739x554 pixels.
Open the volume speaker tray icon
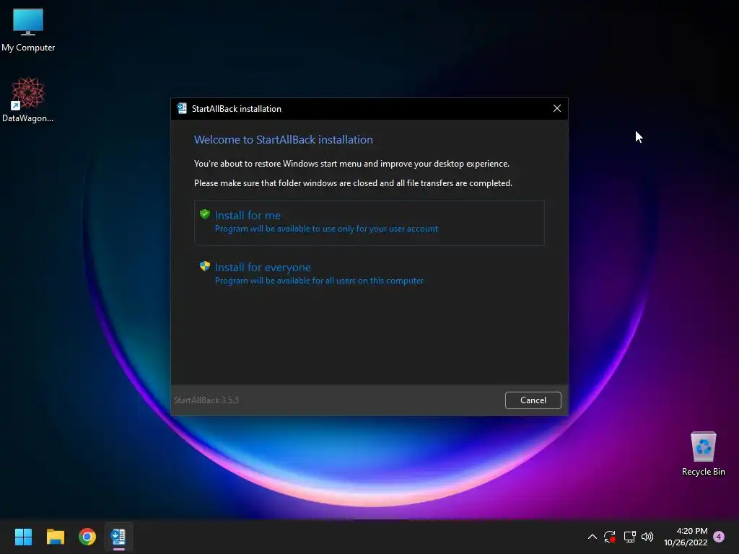tap(647, 537)
